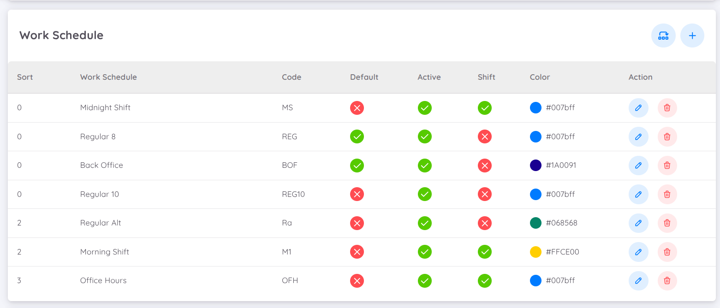Delete the Back Office schedule
720x308 pixels.
(667, 165)
